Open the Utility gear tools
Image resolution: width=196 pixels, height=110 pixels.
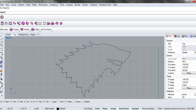point(35,29)
